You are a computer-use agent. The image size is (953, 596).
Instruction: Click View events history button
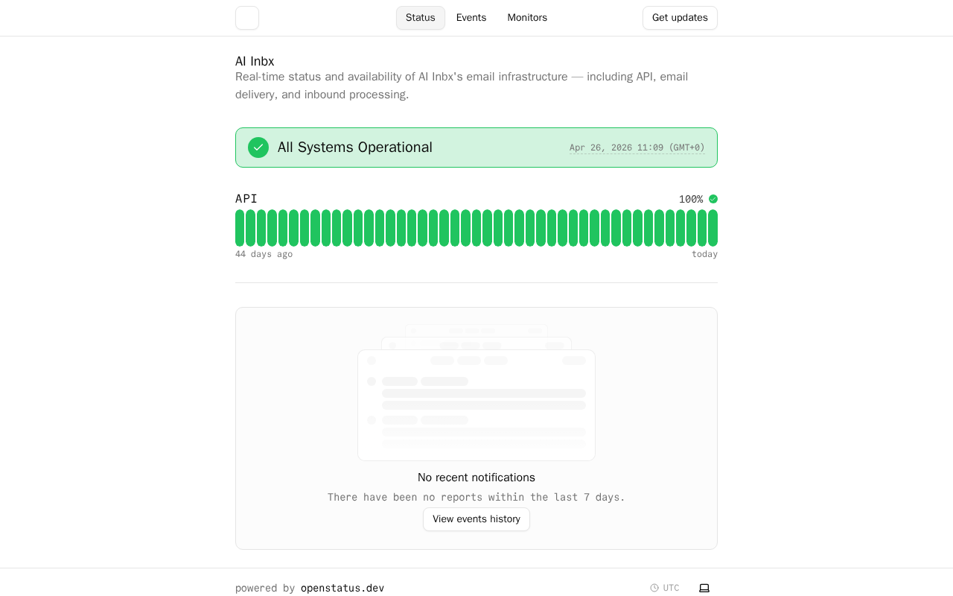[476, 519]
